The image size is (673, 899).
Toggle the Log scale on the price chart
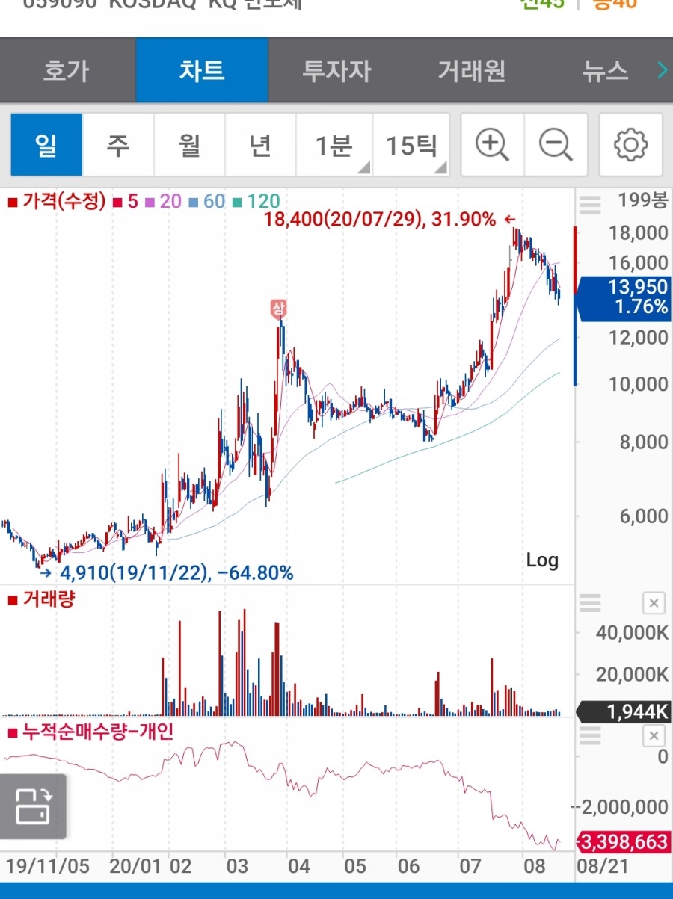pos(543,560)
